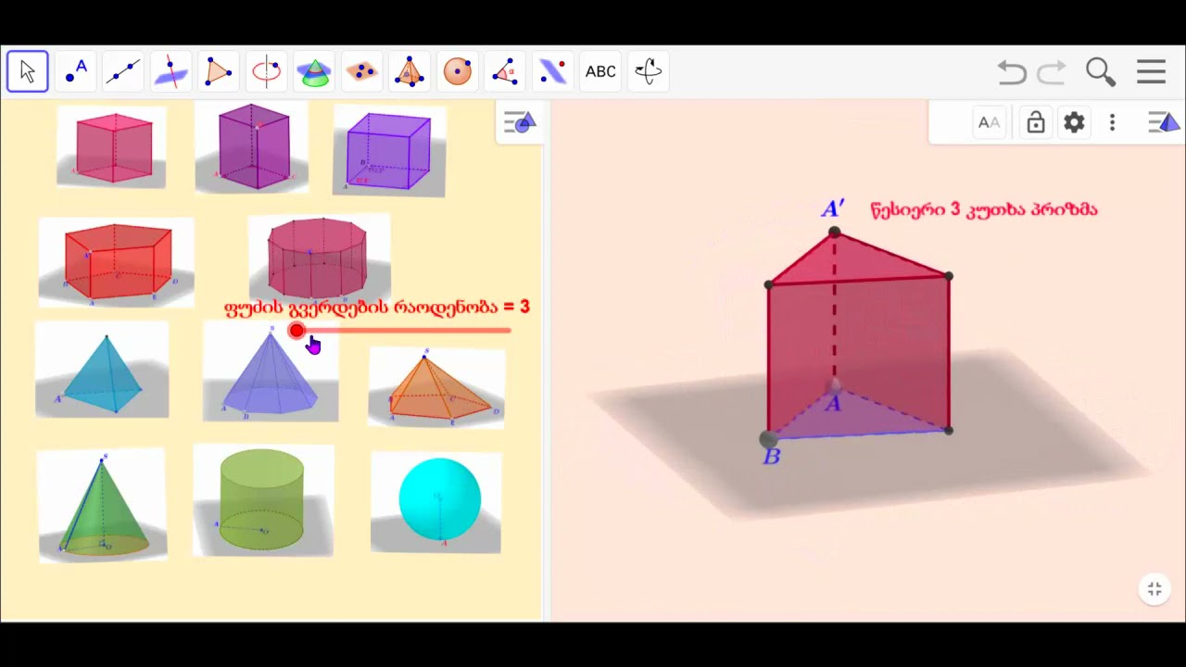This screenshot has height=667, width=1186.
Task: Click the pink cube thumbnail
Action: coord(112,147)
